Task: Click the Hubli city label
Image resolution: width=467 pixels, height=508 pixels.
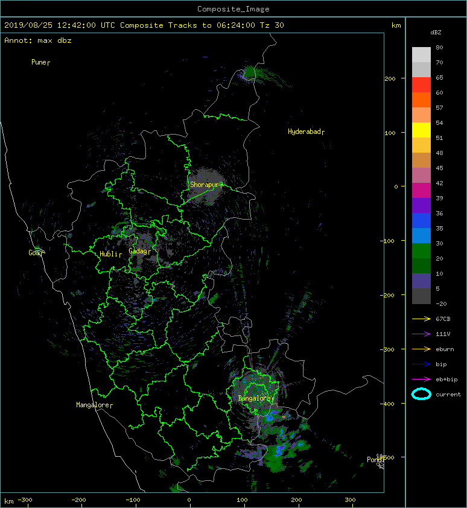Action: click(110, 254)
